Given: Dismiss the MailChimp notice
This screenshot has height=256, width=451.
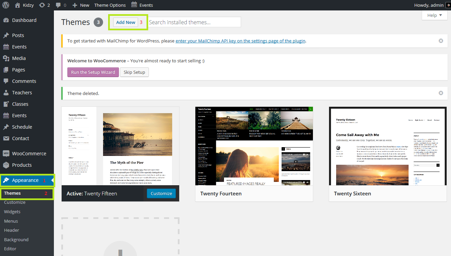Looking at the screenshot, I should click(441, 41).
